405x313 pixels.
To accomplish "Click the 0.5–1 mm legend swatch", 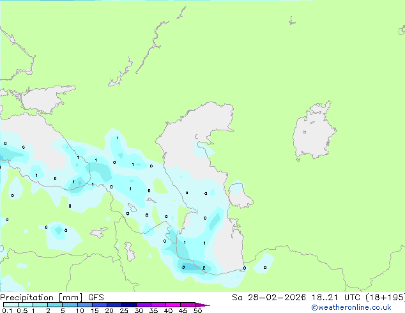I will coord(26,305).
